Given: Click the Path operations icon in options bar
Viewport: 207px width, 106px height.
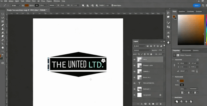Looking at the screenshot, I should coord(83,6).
